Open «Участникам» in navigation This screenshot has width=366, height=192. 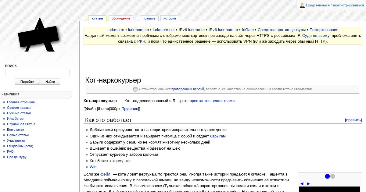click(x=16, y=140)
